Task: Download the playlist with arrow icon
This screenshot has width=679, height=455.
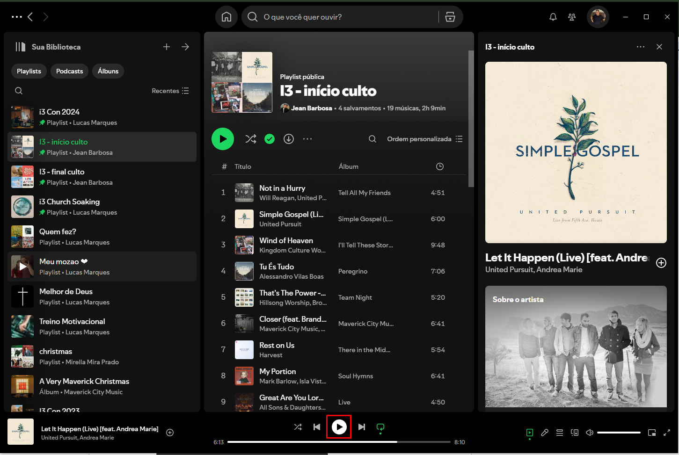Action: [289, 139]
